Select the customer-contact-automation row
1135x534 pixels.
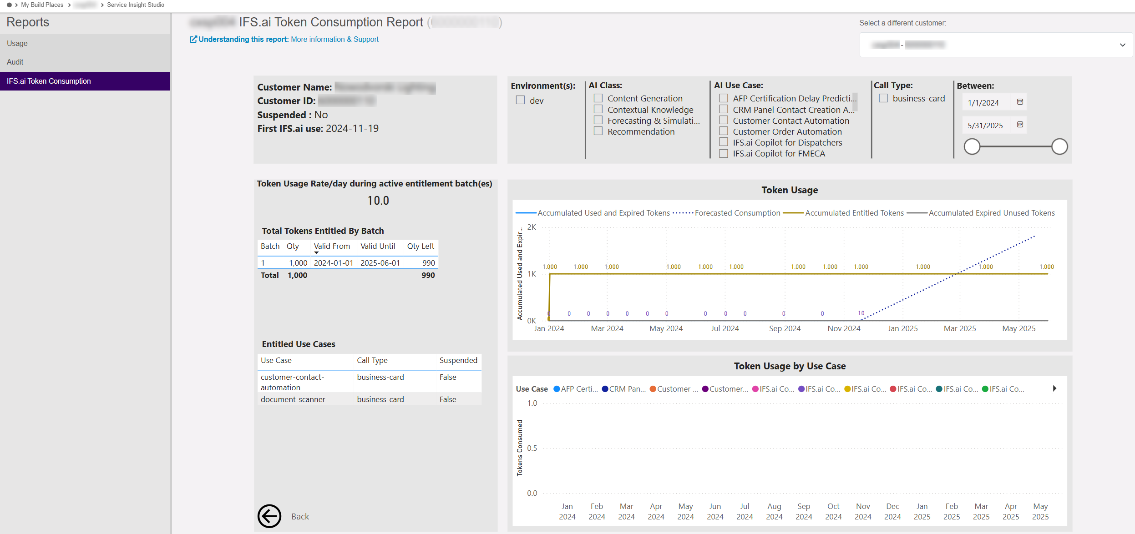pos(370,382)
